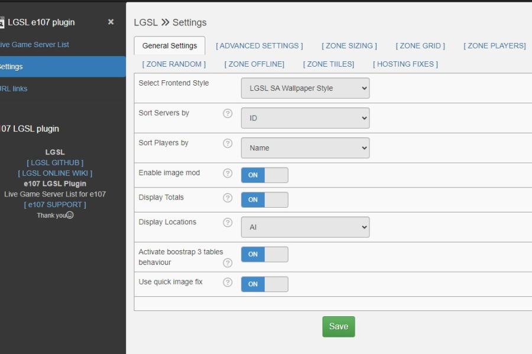Open the Sort Servers by dropdown
The image size is (532, 354).
click(306, 118)
